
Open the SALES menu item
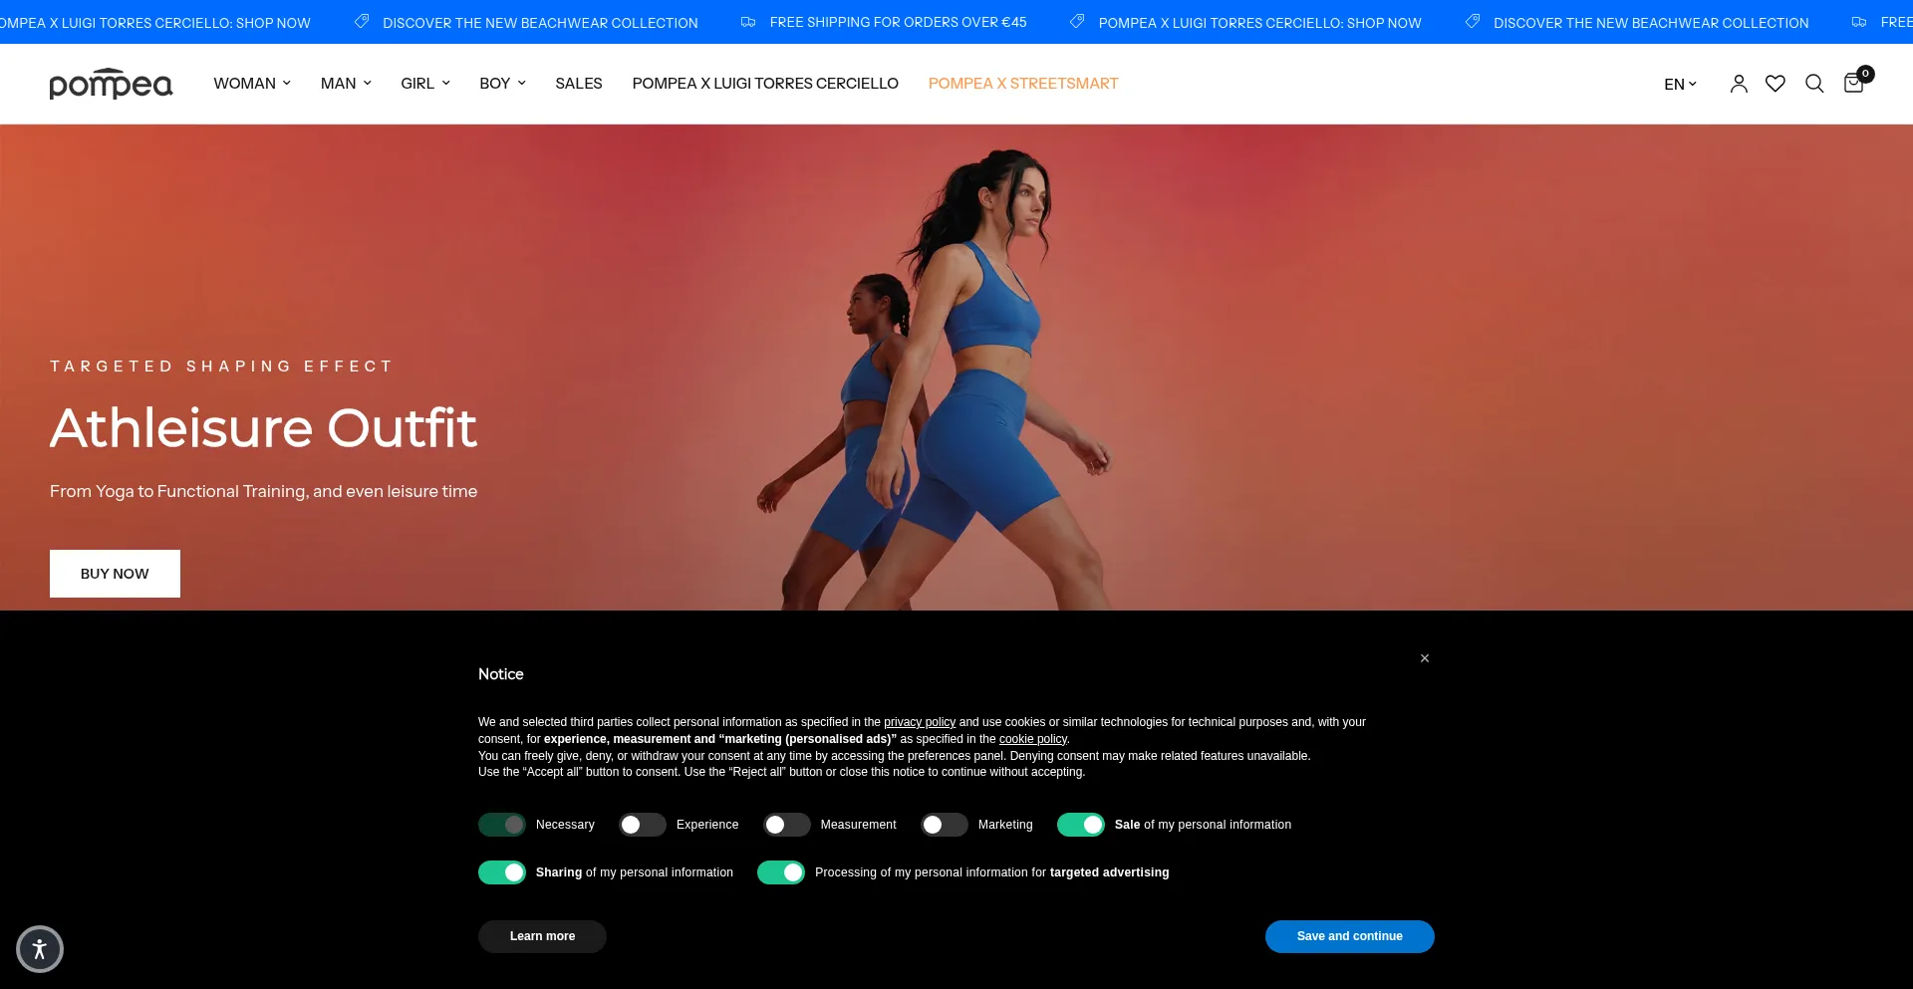[x=579, y=84]
